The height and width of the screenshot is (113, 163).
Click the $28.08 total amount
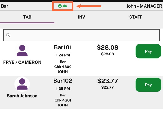click(108, 47)
